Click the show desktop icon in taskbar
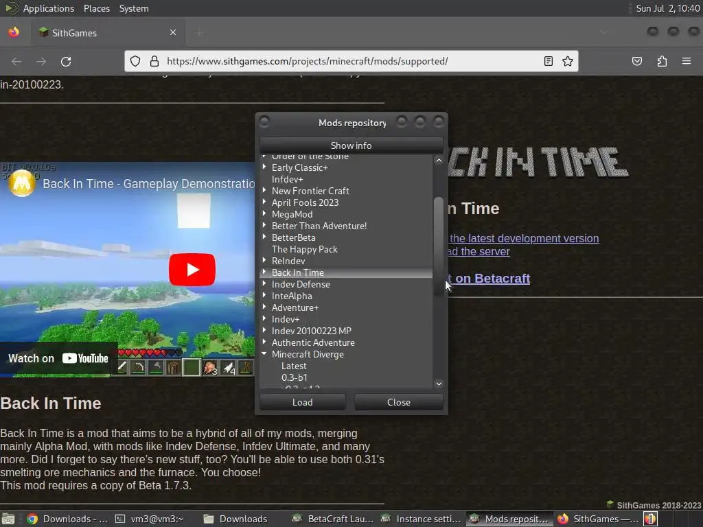This screenshot has width=703, height=527. click(x=8, y=519)
